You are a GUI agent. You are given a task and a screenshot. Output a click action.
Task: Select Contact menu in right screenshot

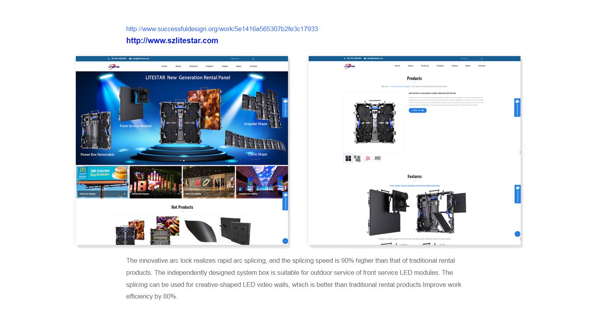(x=482, y=66)
